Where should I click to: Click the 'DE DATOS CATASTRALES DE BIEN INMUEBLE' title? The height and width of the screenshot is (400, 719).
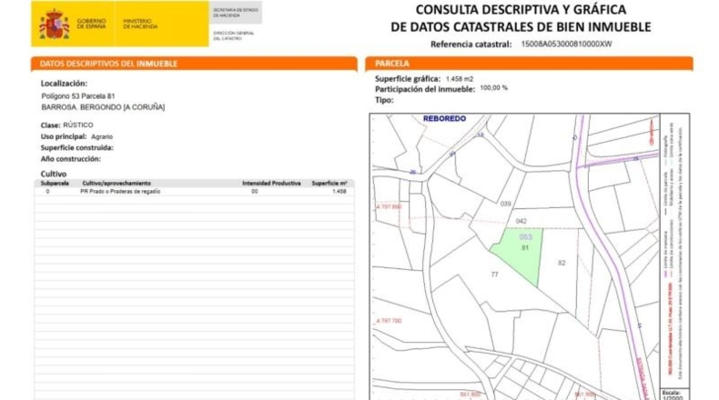[521, 27]
